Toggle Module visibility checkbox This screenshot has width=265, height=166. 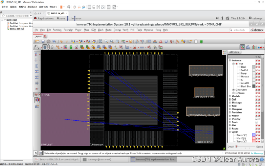[x=256, y=96]
